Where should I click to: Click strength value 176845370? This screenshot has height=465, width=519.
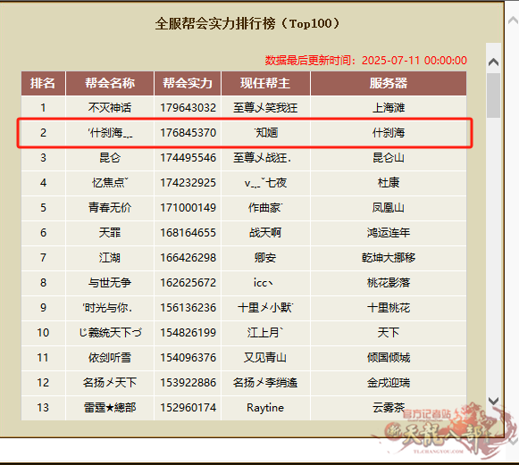point(188,133)
